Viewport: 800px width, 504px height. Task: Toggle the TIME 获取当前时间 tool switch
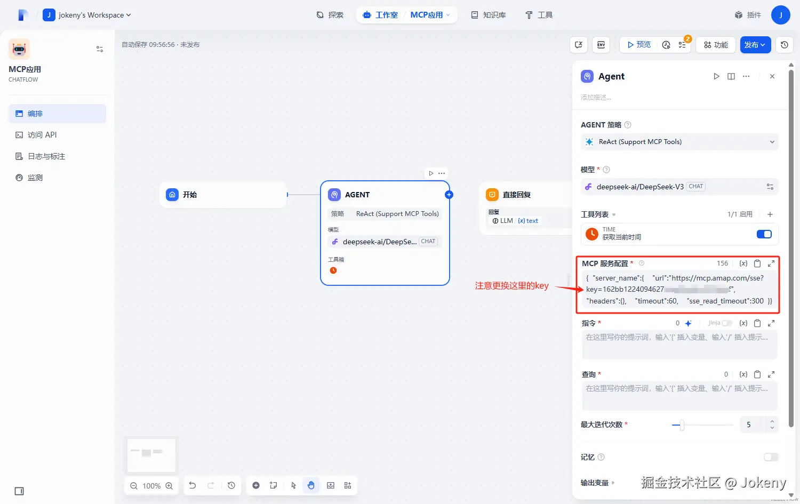click(764, 234)
